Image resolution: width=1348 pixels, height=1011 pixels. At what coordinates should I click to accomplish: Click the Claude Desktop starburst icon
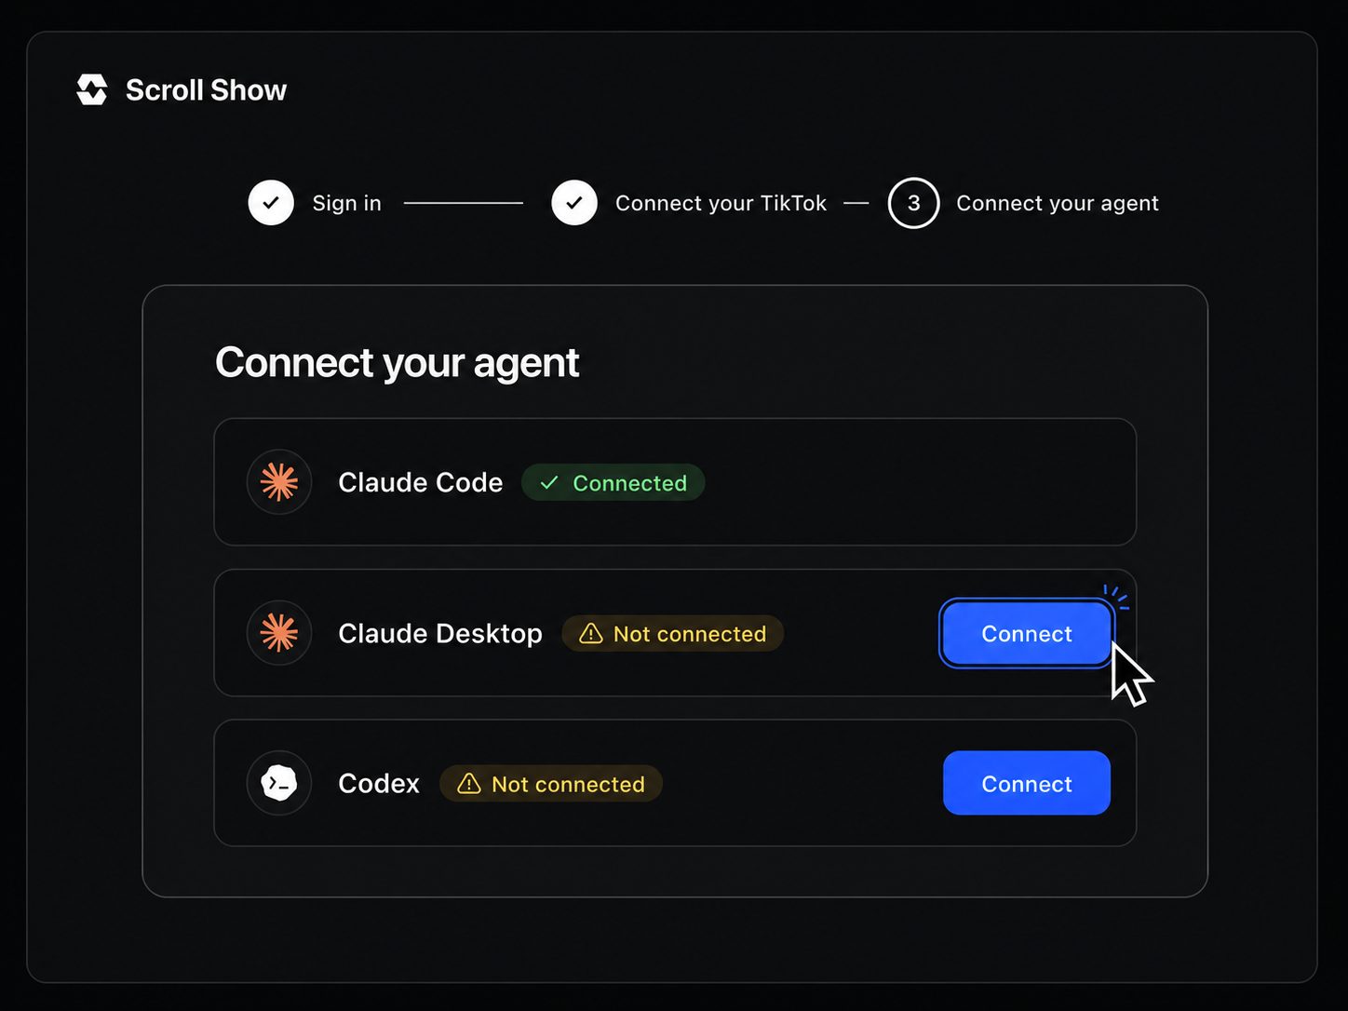coord(279,633)
